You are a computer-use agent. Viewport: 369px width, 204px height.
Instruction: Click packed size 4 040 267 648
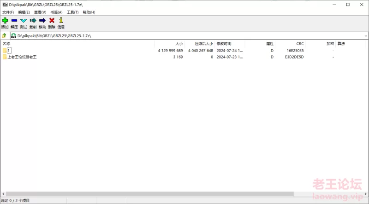201,51
